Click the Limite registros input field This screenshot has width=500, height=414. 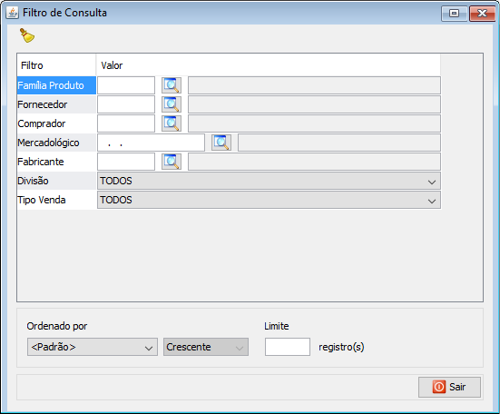[288, 347]
